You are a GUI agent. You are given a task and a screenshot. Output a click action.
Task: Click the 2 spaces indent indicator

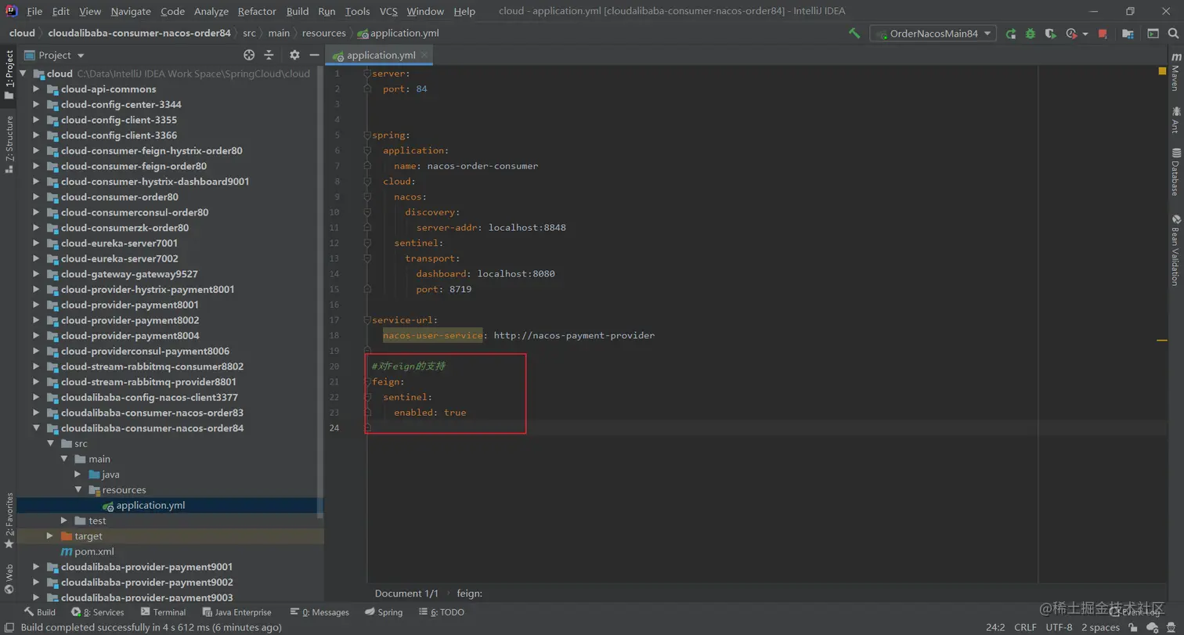(x=1100, y=627)
